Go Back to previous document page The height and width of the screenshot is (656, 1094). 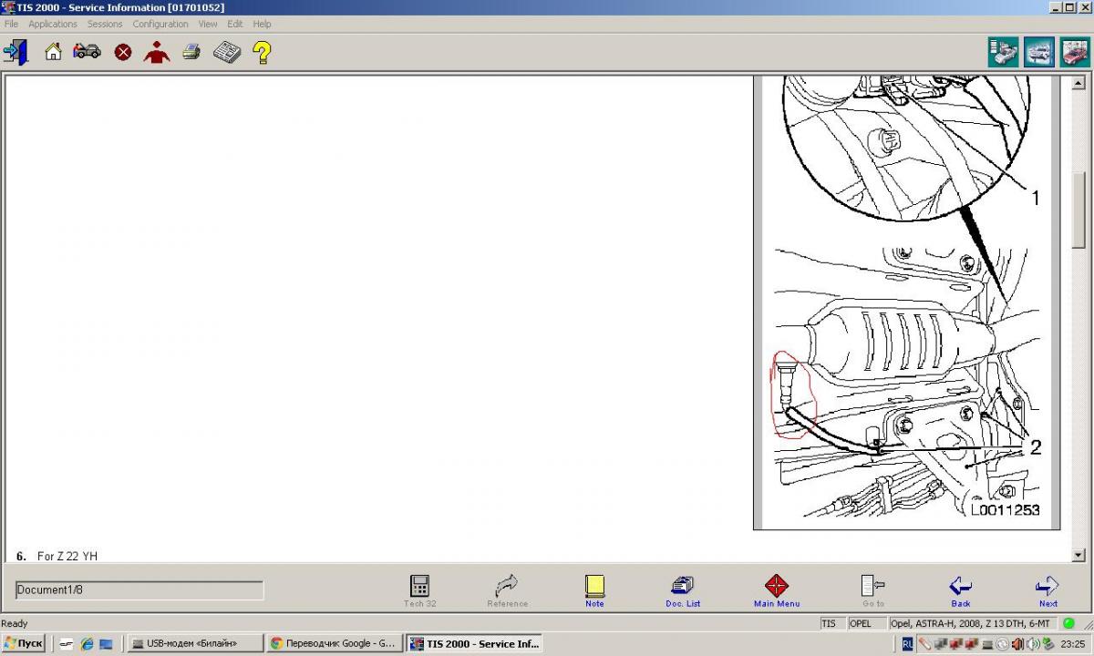960,590
